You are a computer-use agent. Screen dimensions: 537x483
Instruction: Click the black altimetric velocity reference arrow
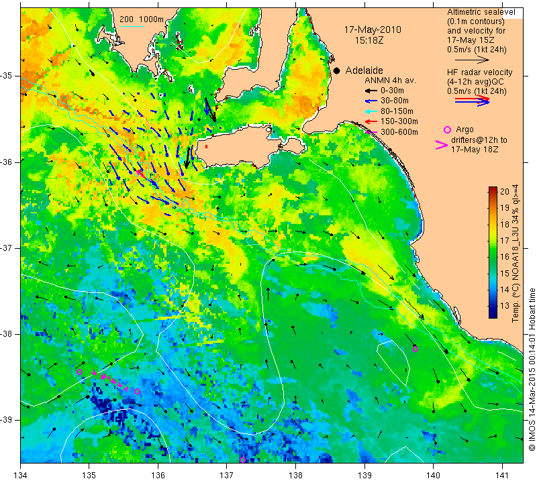click(x=472, y=60)
